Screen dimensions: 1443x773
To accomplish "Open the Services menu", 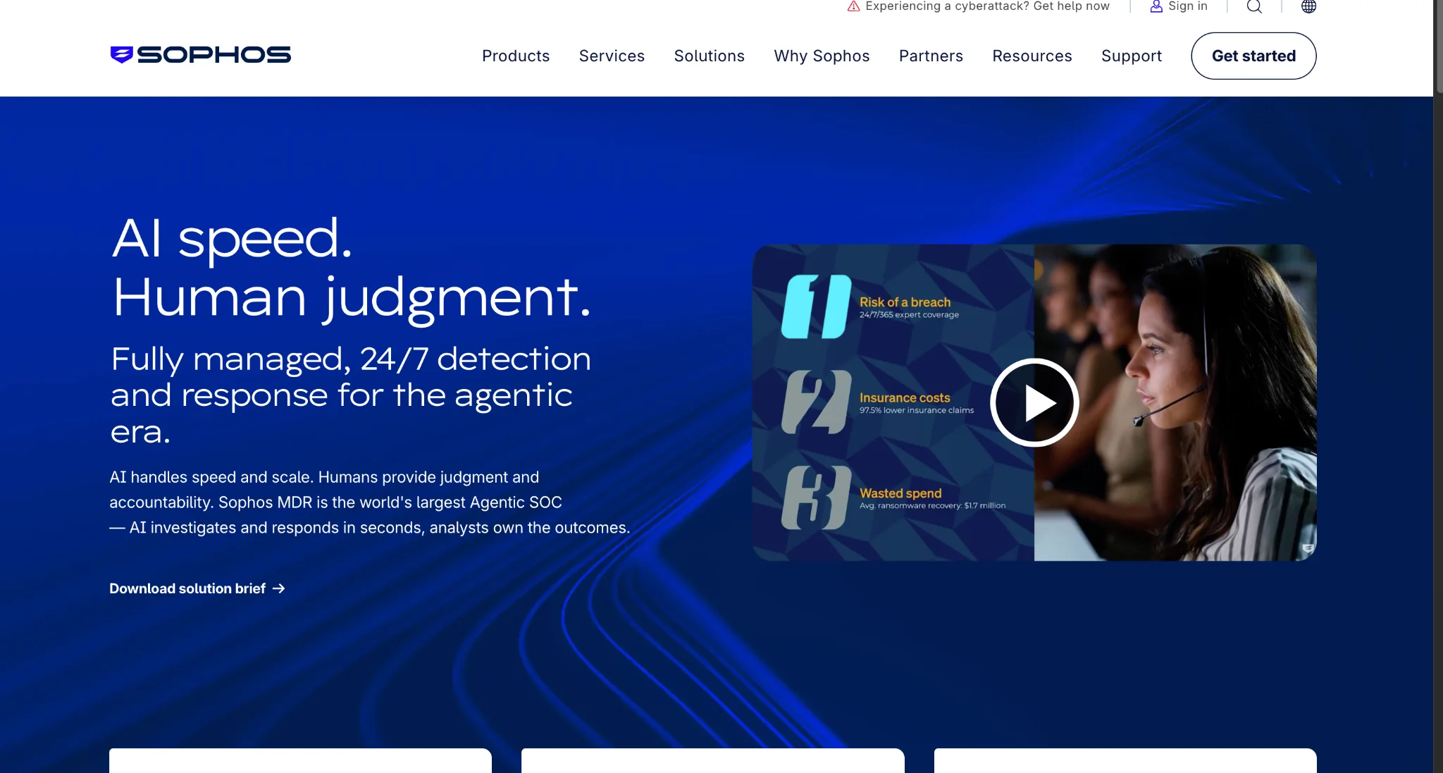I will pos(612,56).
